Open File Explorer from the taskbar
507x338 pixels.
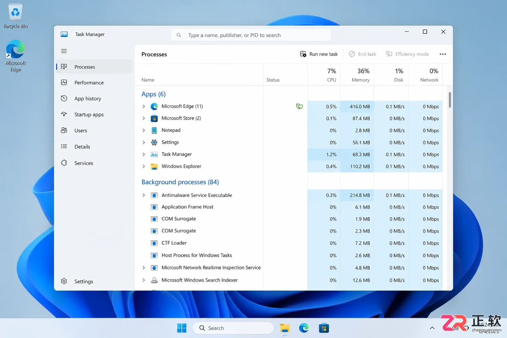pos(284,328)
